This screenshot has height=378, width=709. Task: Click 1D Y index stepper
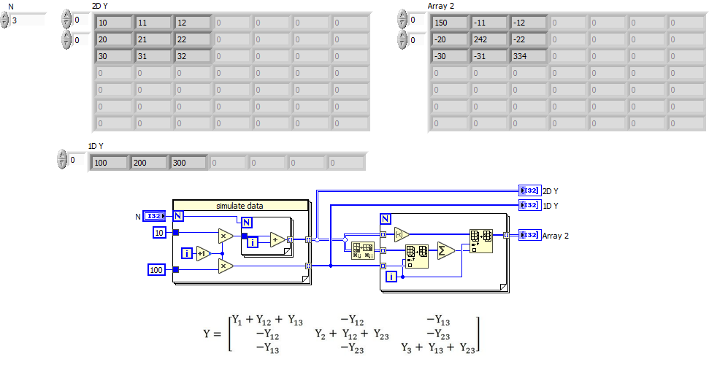pyautogui.click(x=62, y=160)
